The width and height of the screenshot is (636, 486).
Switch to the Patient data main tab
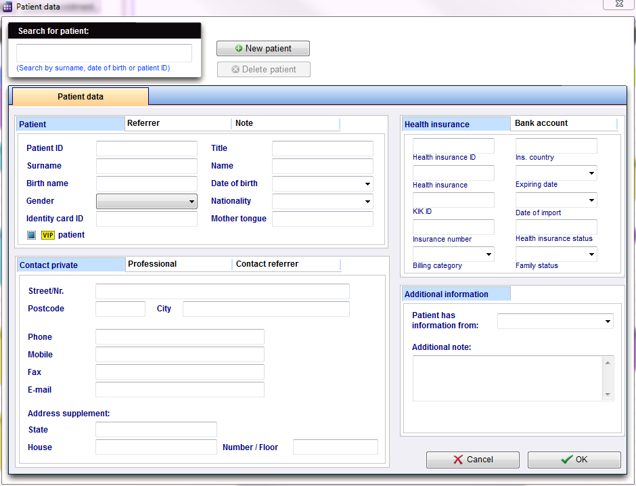tap(81, 97)
